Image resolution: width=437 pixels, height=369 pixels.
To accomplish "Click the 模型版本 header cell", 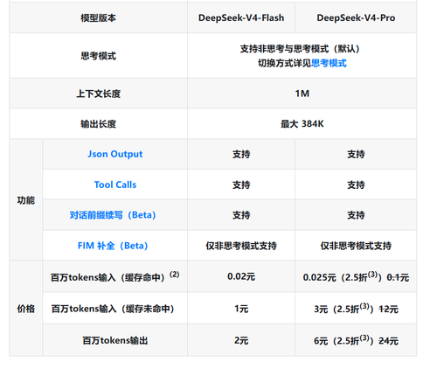I will [x=98, y=18].
